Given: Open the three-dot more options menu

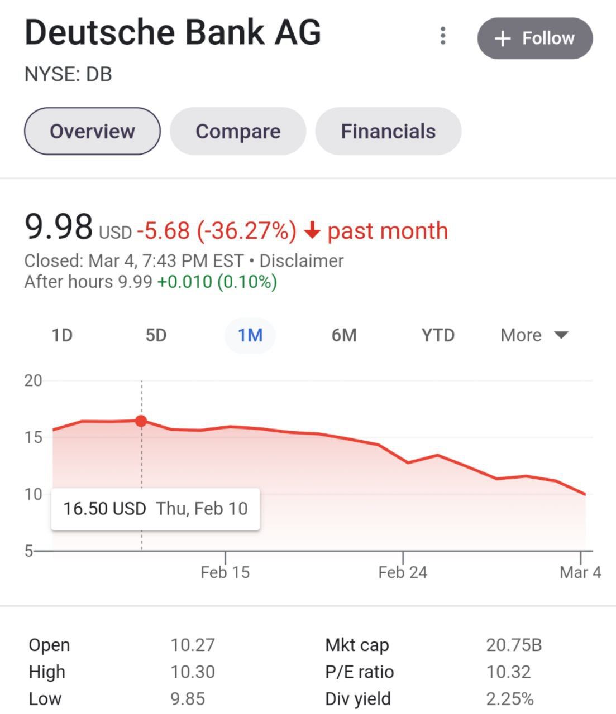Looking at the screenshot, I should (x=443, y=36).
